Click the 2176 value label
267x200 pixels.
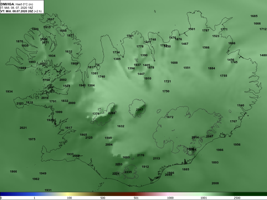point(141,155)
